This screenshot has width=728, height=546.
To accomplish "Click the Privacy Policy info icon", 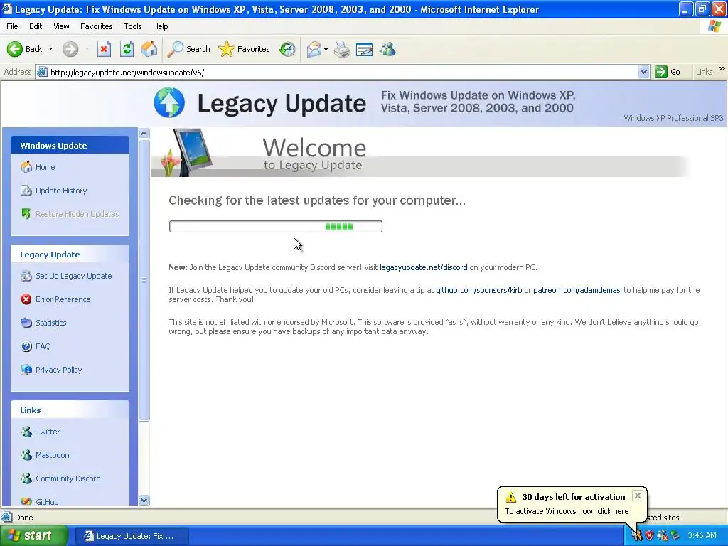I will [26, 370].
